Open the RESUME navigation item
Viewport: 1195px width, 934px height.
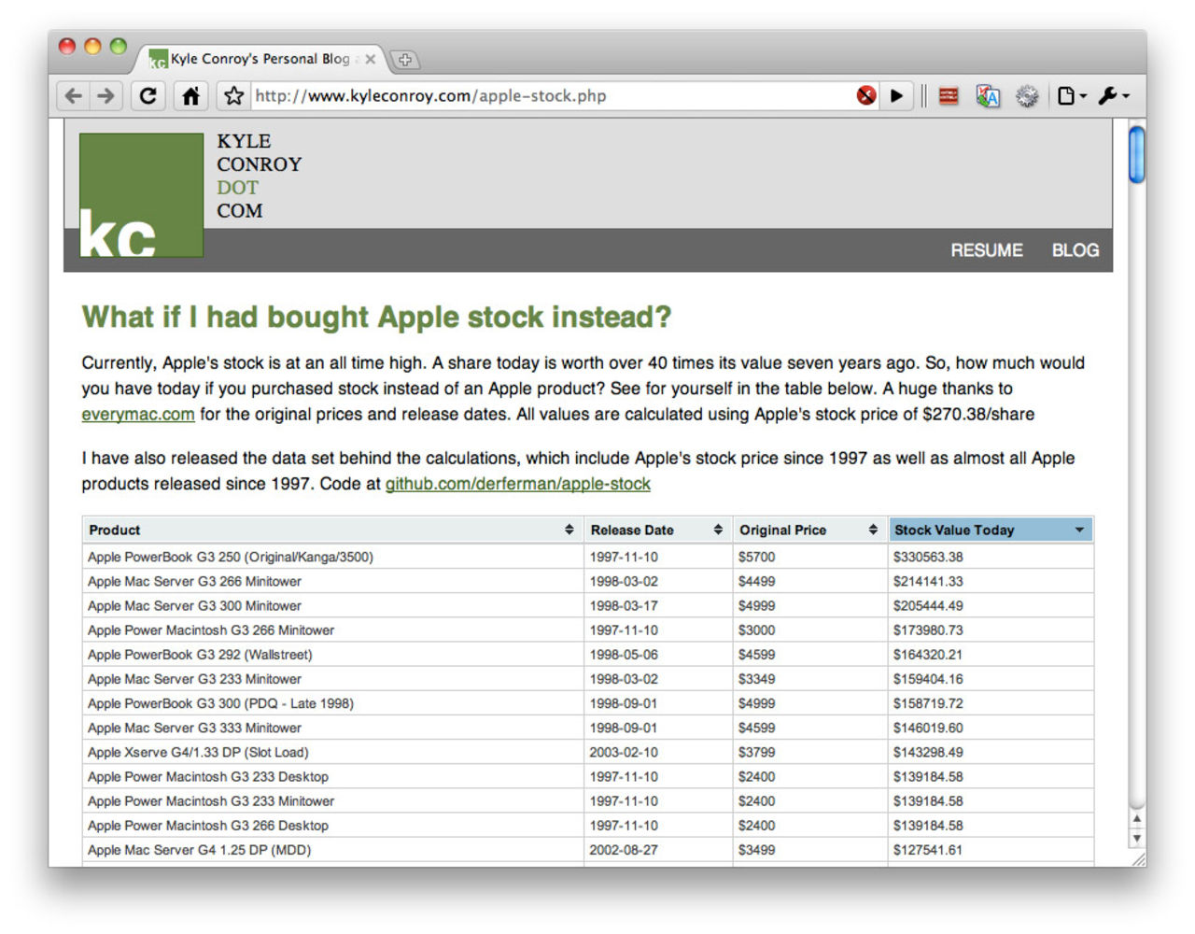[x=986, y=250]
